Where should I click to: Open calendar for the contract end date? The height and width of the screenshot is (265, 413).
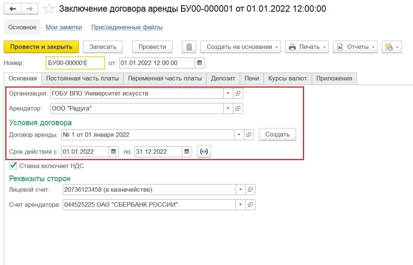[x=187, y=152]
